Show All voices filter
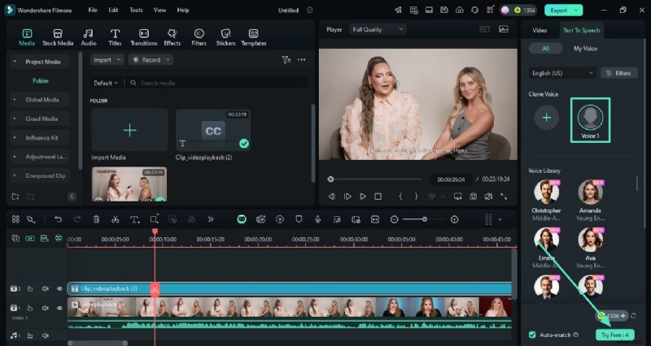The width and height of the screenshot is (651, 346). [545, 49]
